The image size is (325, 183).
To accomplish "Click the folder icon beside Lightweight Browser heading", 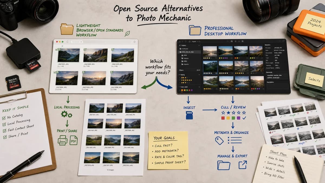I will (67, 29).
